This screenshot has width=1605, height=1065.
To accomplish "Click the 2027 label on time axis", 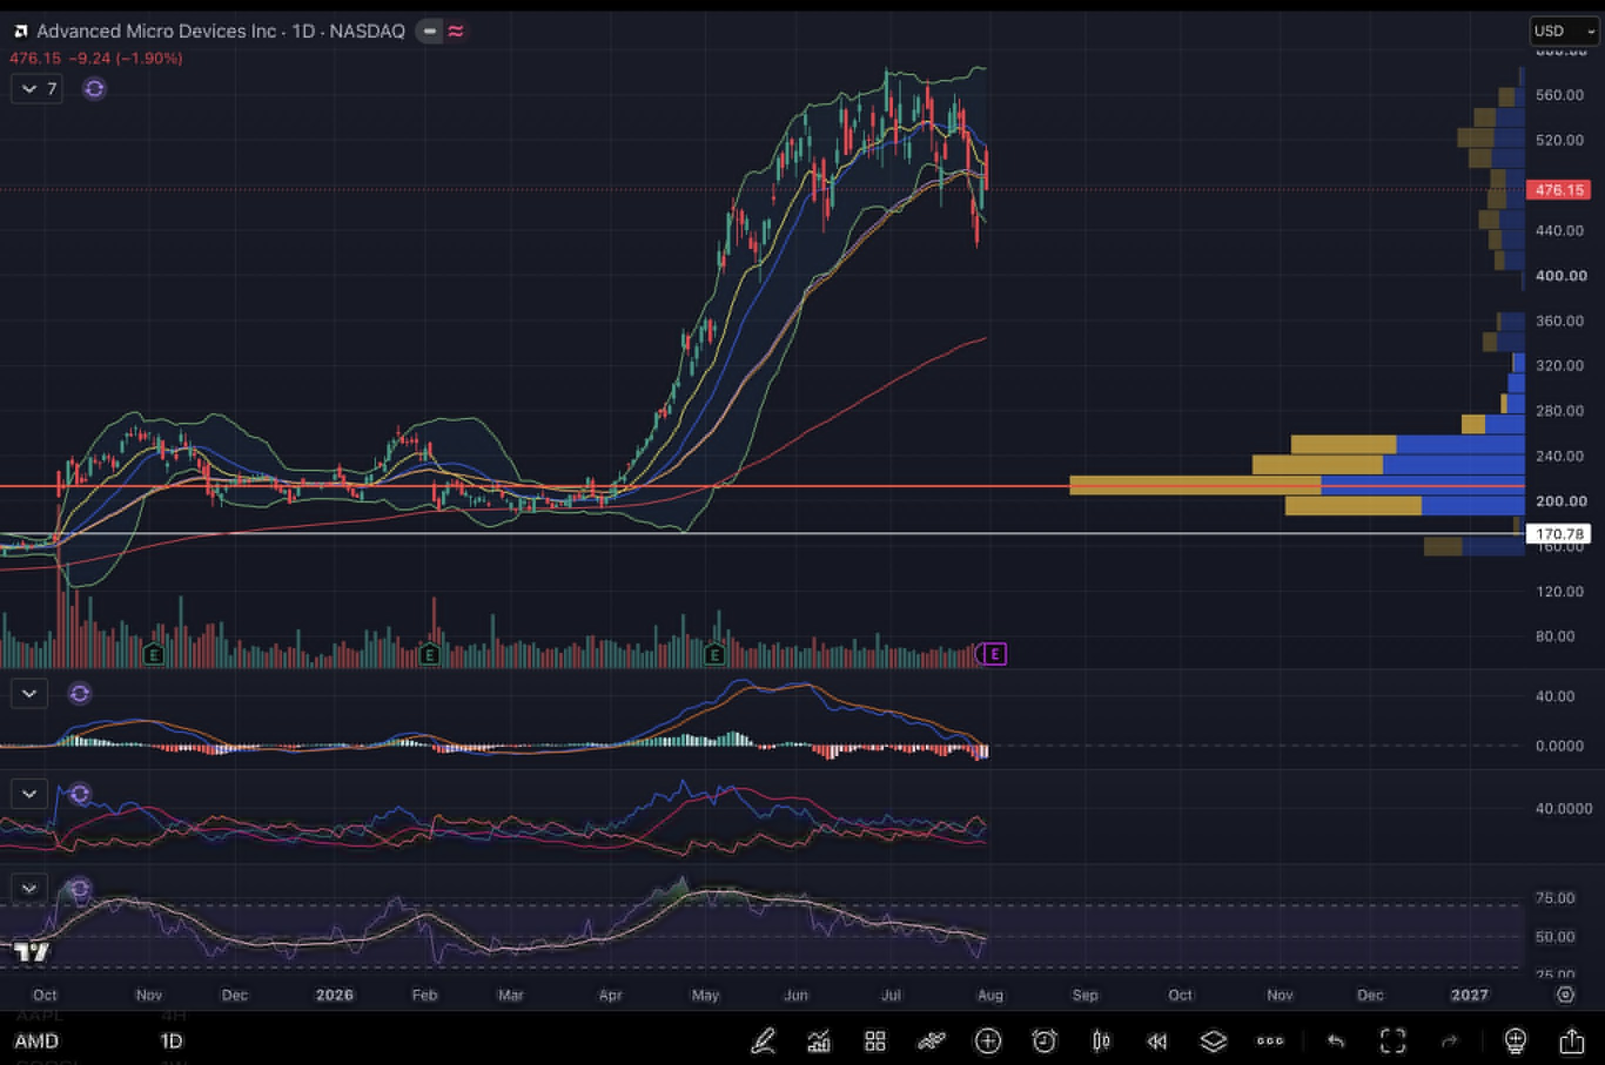I will click(1470, 995).
